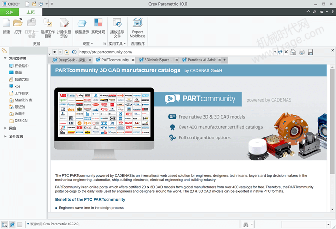The height and width of the screenshot is (229, 336).
Task: Save the browser page with disk icon
Action: (310, 52)
